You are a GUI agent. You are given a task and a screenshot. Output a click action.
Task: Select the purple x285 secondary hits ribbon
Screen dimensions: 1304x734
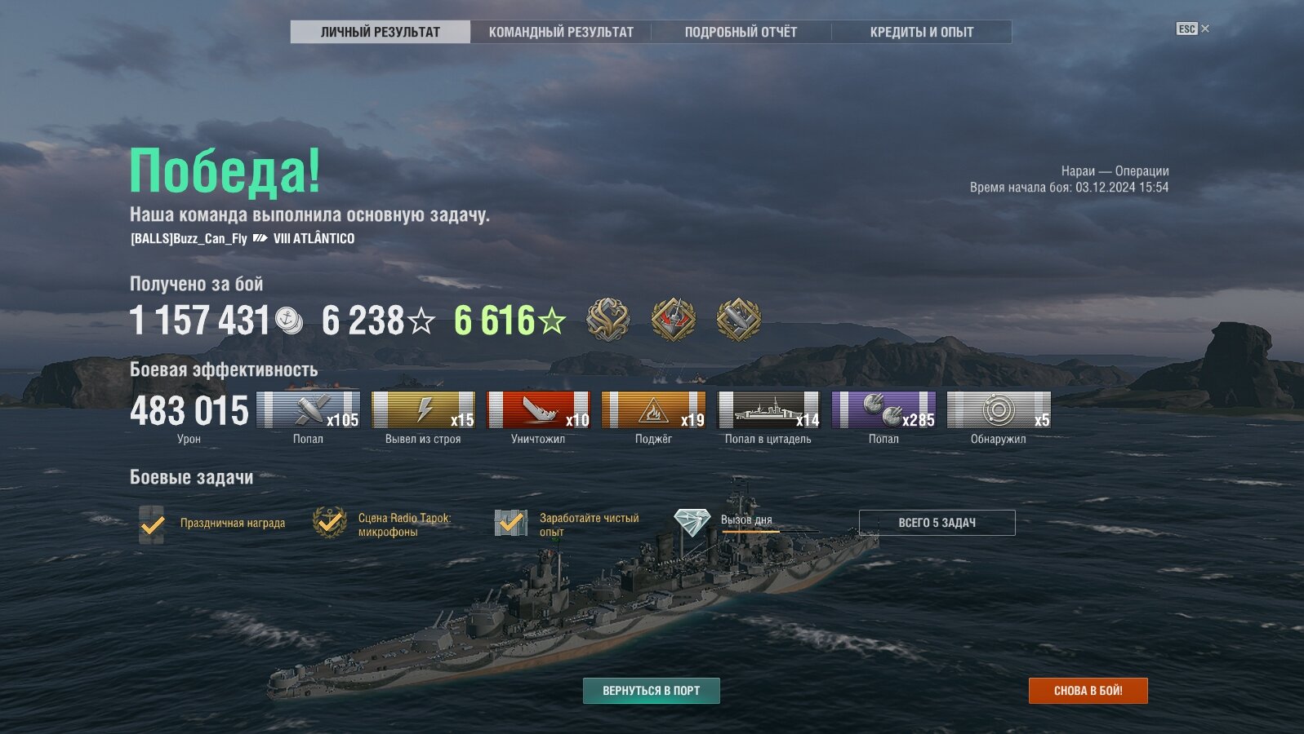(883, 409)
